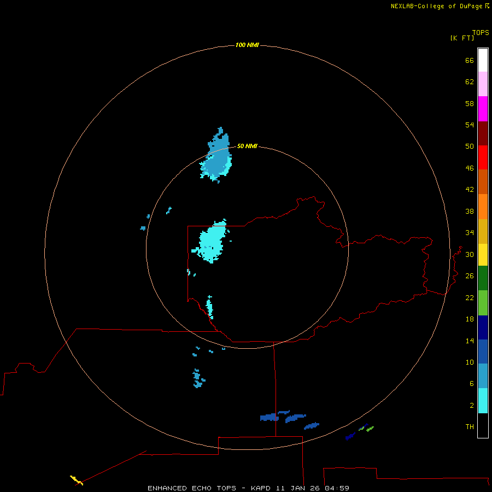
Task: Click the black TH swatch at legend bottom
Action: [x=483, y=425]
